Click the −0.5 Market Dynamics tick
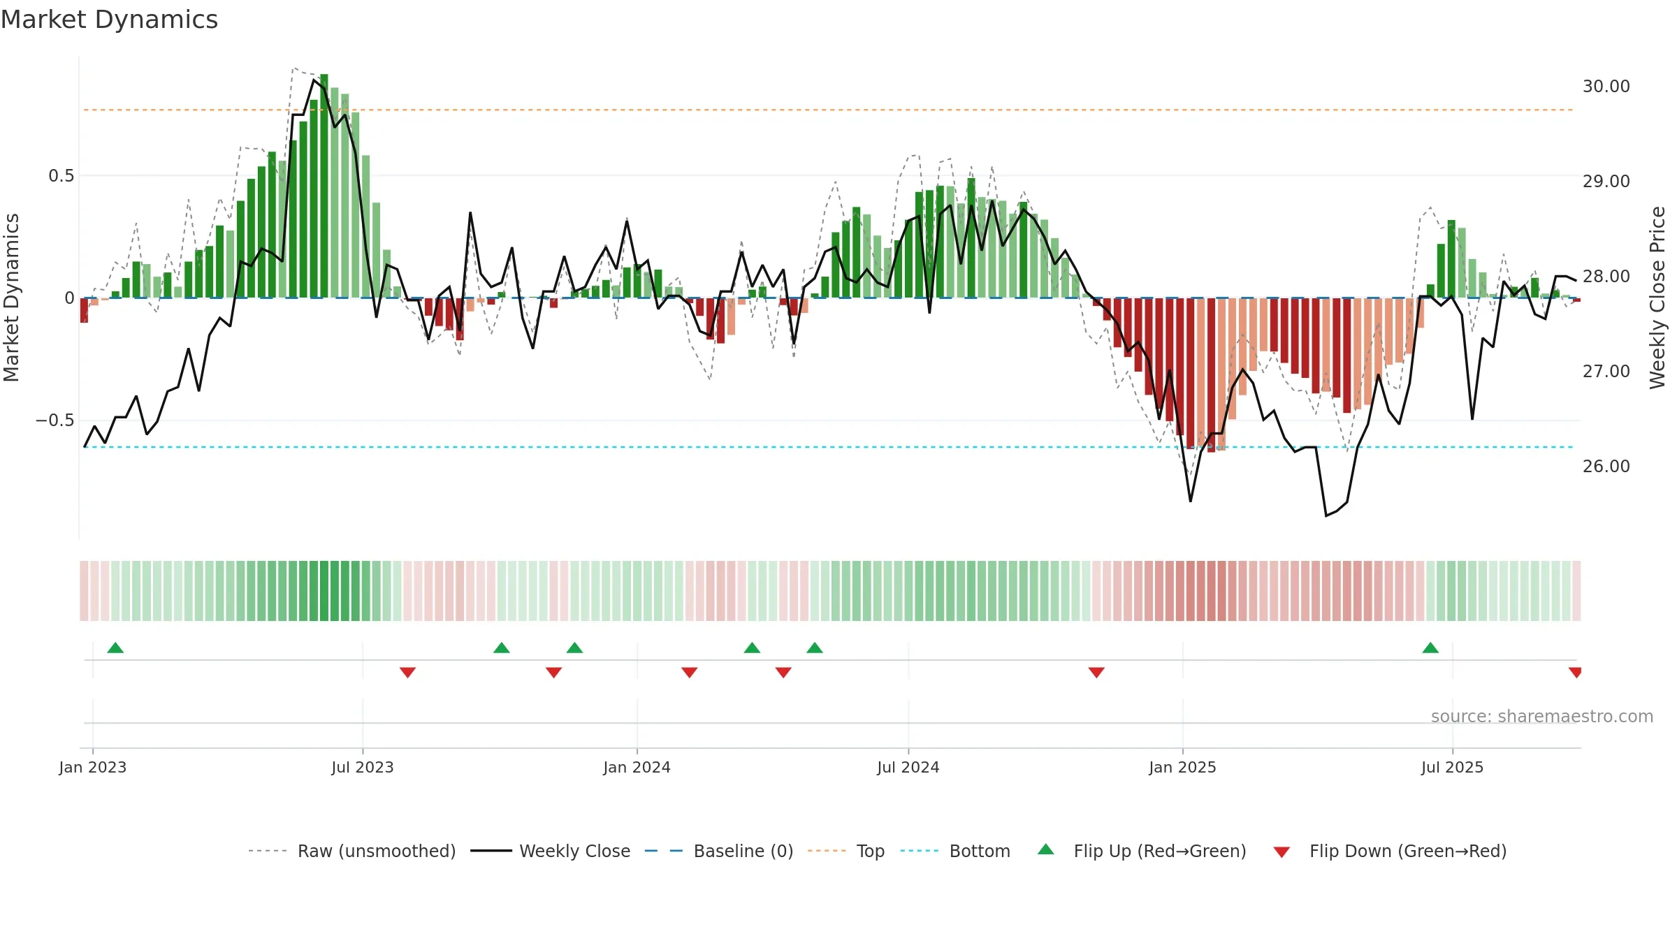This screenshot has width=1677, height=943. coord(55,420)
